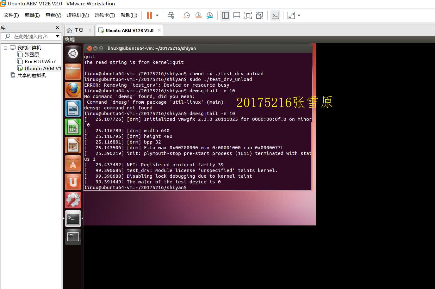Select 共享的虚拟机 in library
The width and height of the screenshot is (435, 289).
[x=32, y=76]
